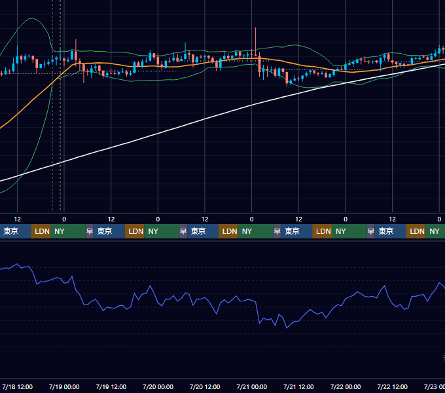Select the 東京 session block for 7/20
The width and height of the screenshot is (445, 393).
click(203, 231)
